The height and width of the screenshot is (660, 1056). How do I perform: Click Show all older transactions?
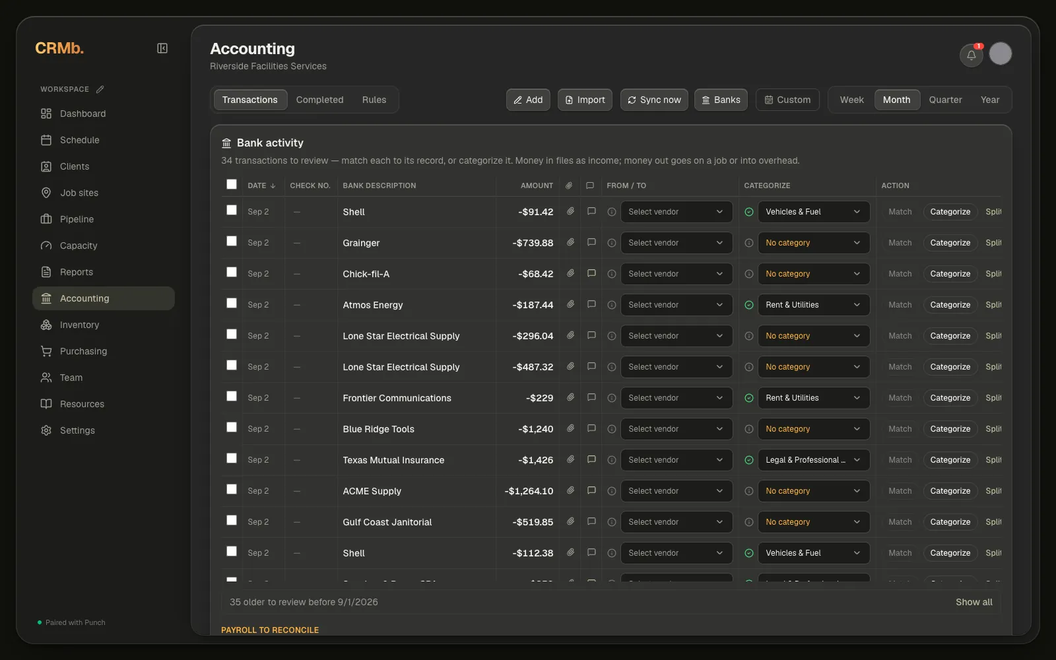pos(973,602)
